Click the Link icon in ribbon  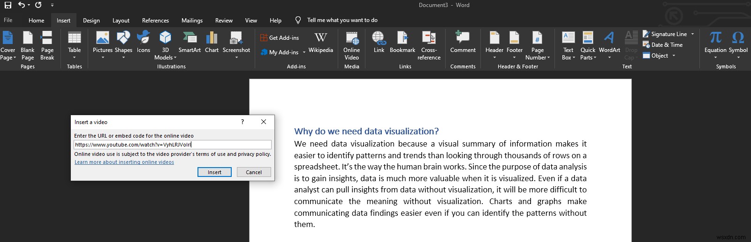[379, 42]
